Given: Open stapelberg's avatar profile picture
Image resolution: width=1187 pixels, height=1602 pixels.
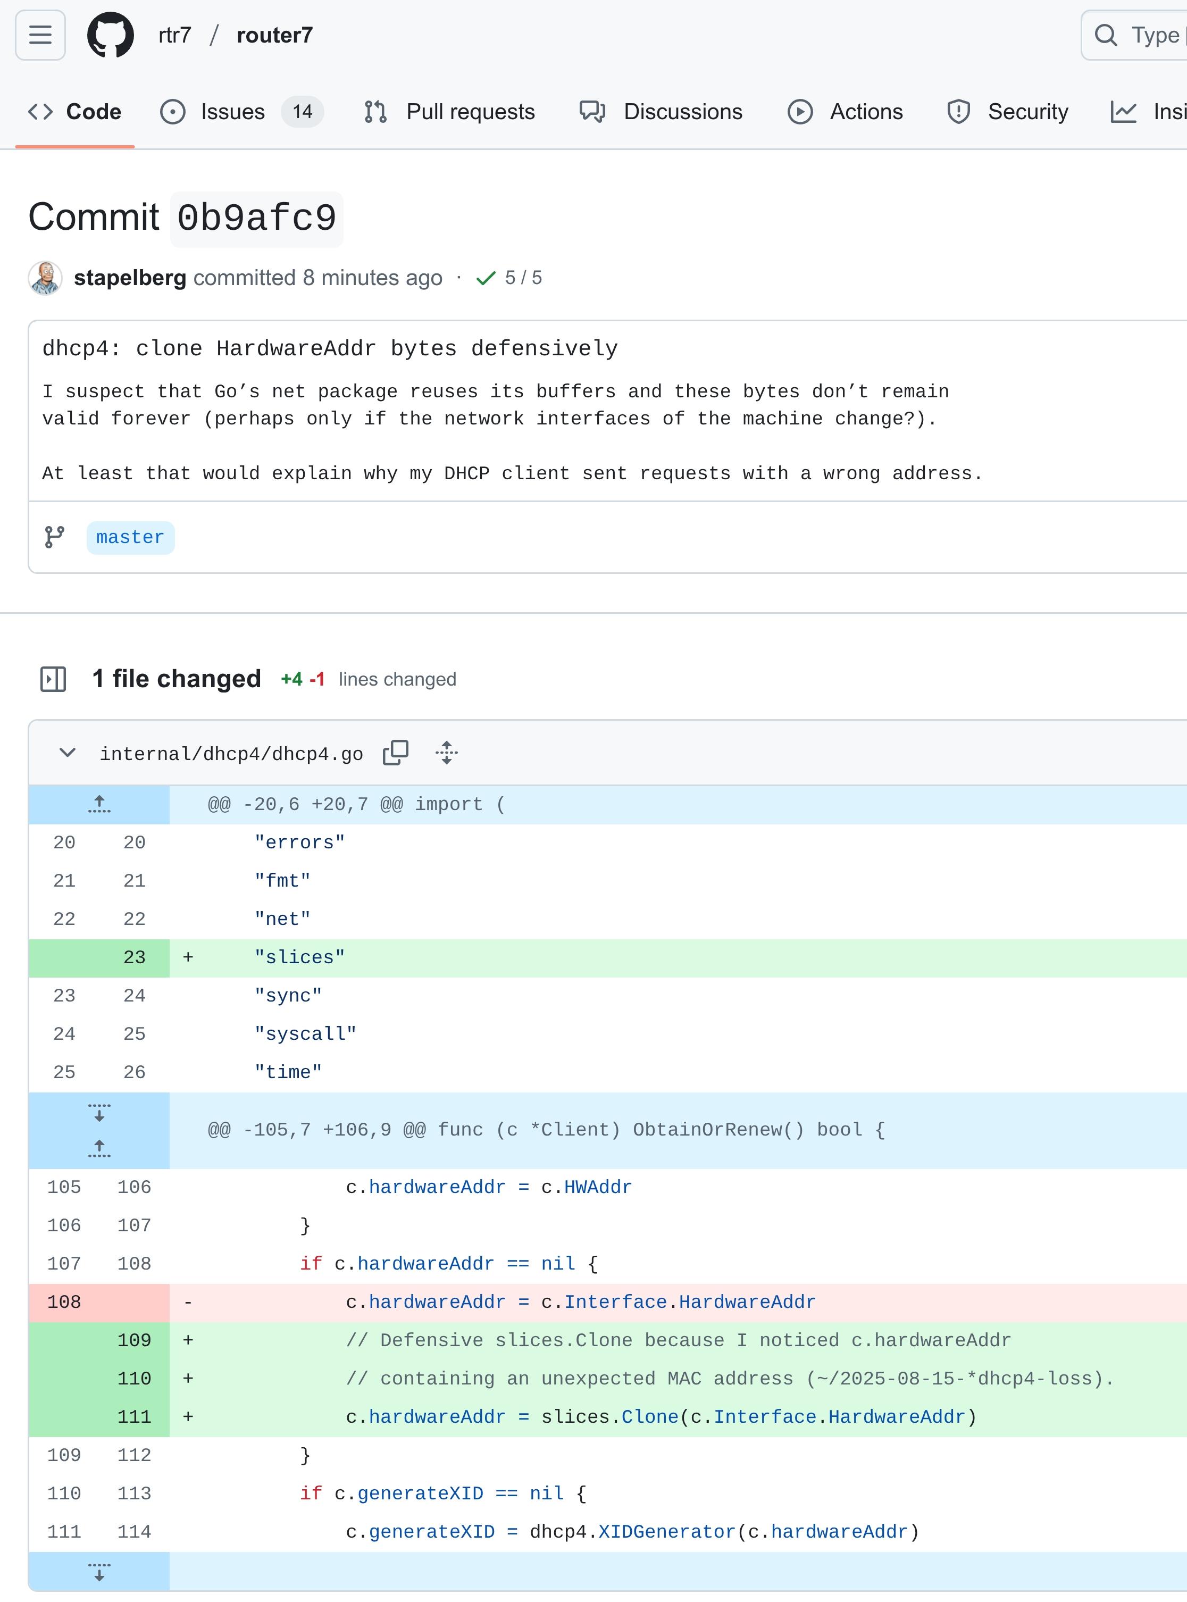Looking at the screenshot, I should click(x=45, y=278).
